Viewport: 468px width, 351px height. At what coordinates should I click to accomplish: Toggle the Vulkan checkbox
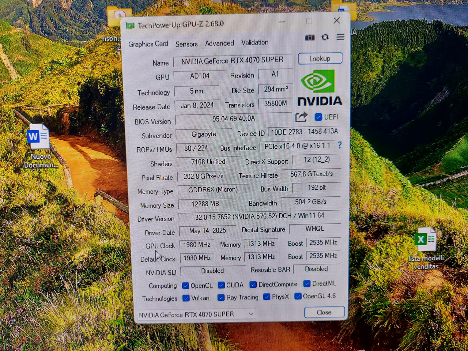pos(186,298)
